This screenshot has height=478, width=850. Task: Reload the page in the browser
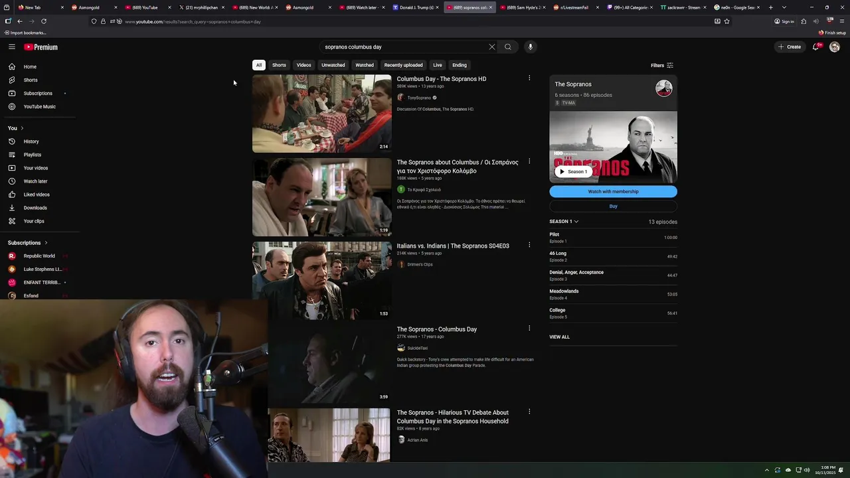point(44,21)
